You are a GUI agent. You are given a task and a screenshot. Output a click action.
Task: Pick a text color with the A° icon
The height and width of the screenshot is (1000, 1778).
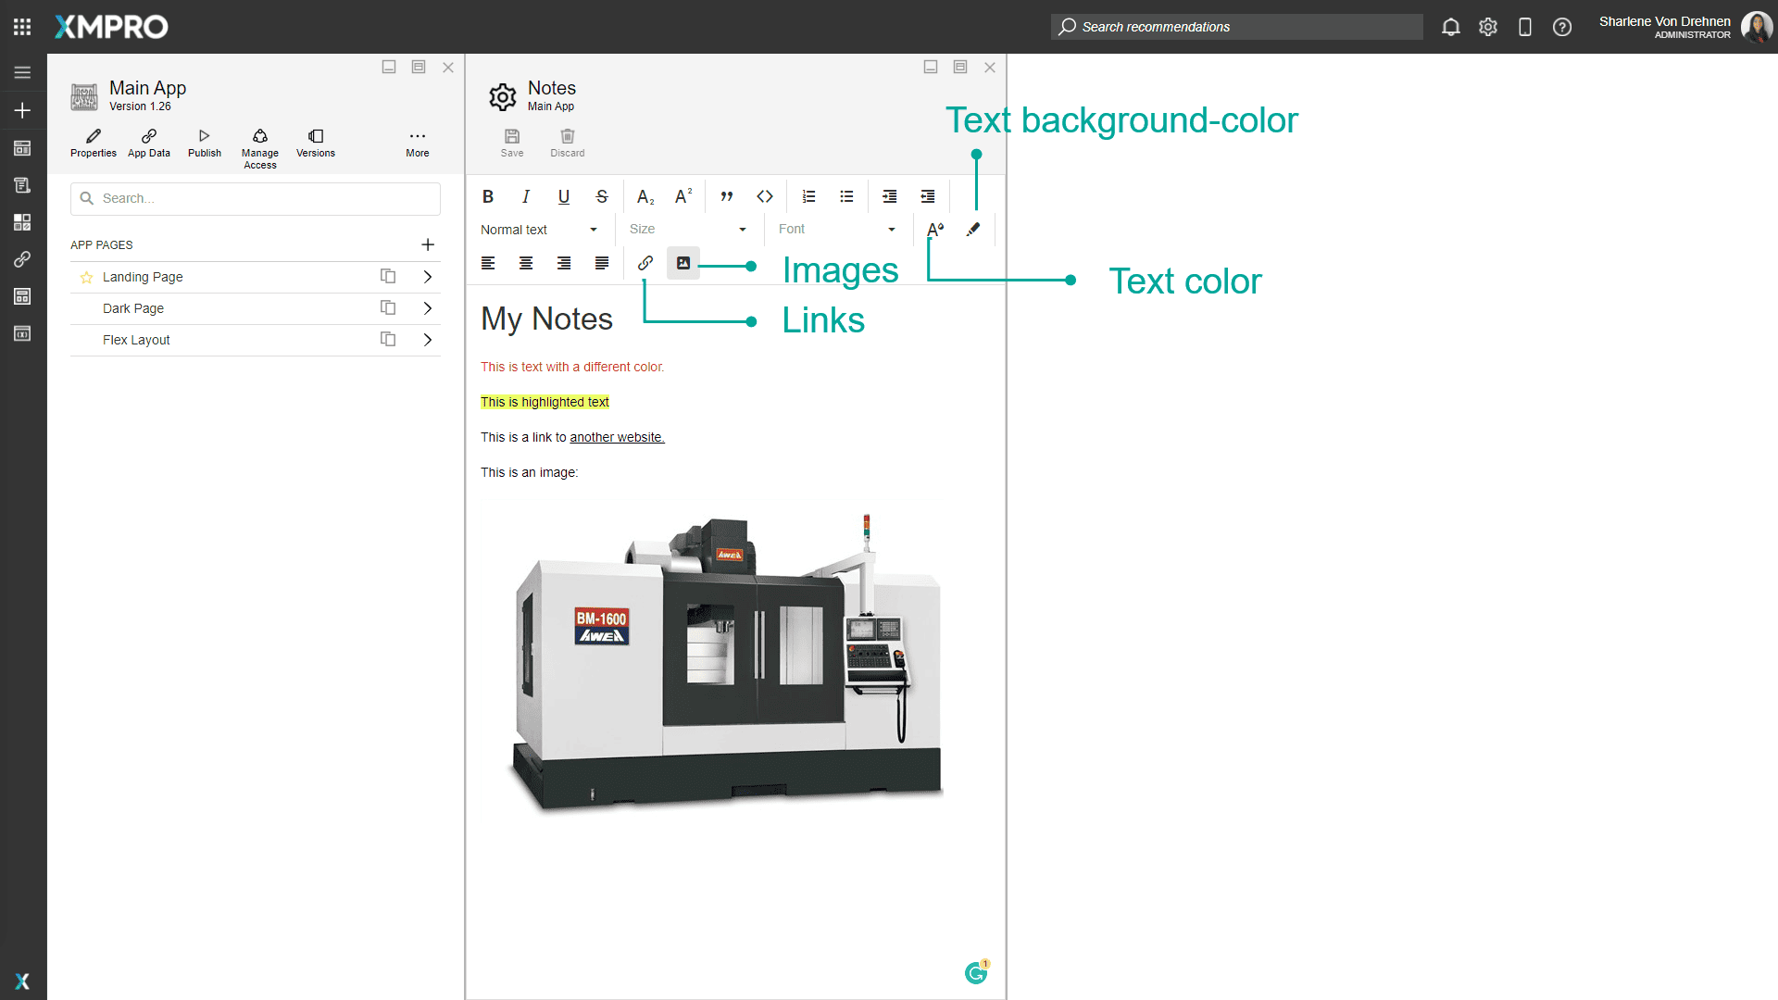click(934, 229)
